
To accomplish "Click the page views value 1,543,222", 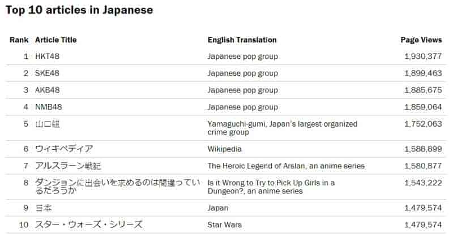I will 423,183.
